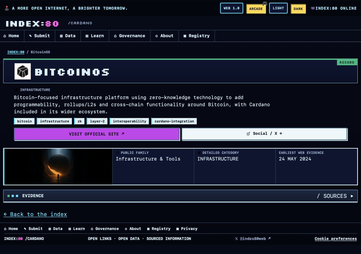This screenshot has height=254, width=361.
Task: Open Home in top navigation
Action: click(11, 36)
